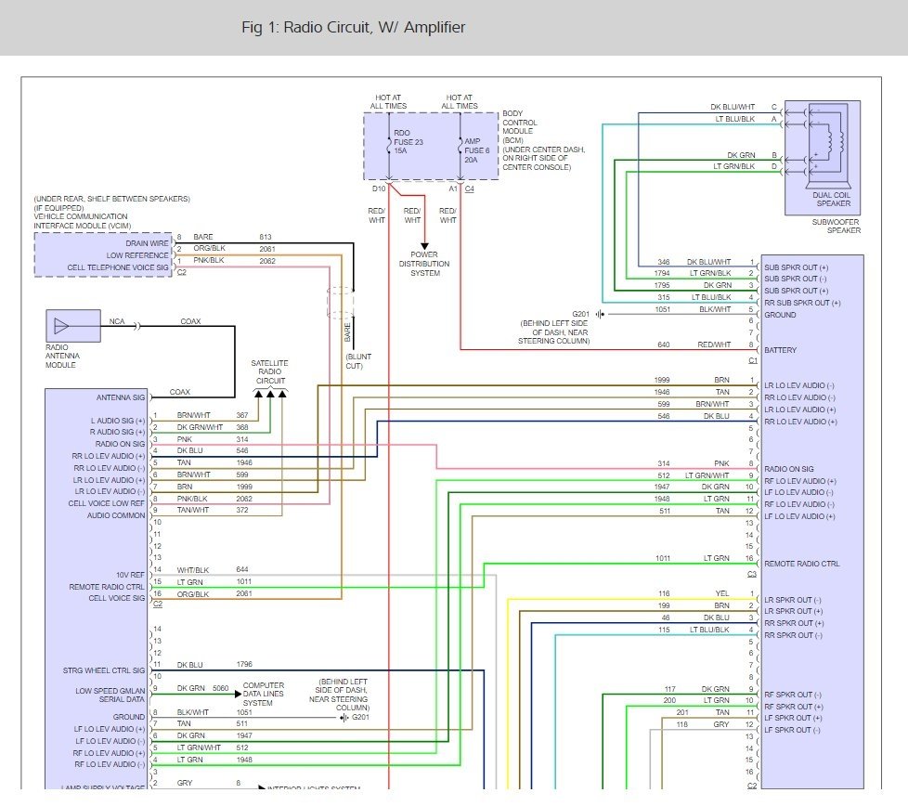Click wire number "1796" on the DK BLU wire
908x806 pixels.
click(244, 664)
